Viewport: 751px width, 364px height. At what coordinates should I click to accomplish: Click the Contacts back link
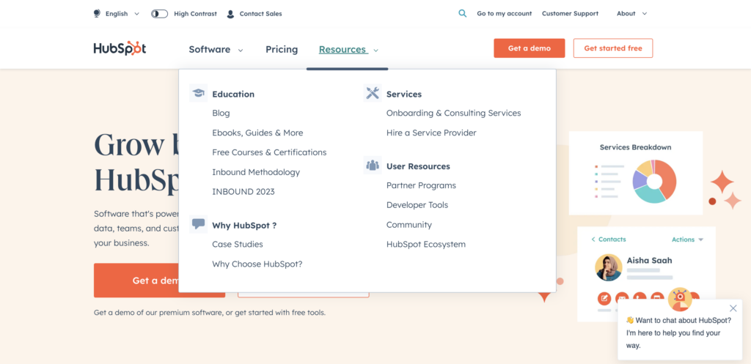608,239
